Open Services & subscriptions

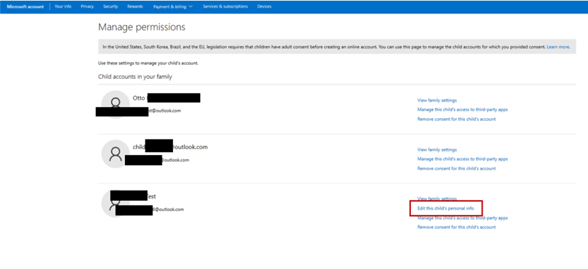(225, 7)
